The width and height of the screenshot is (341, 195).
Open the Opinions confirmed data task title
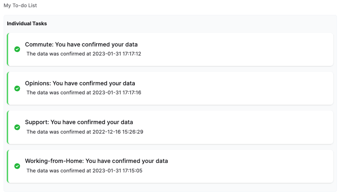click(x=80, y=84)
